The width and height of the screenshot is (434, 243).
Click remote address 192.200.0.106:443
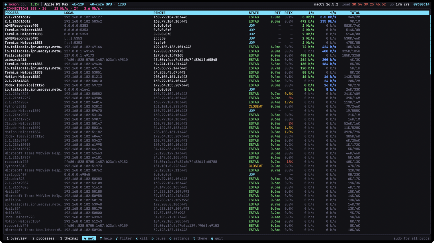click(x=170, y=204)
